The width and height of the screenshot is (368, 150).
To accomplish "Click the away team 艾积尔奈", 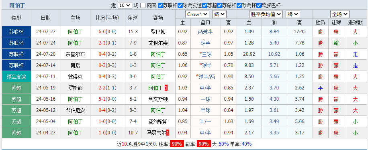I will [158, 43].
